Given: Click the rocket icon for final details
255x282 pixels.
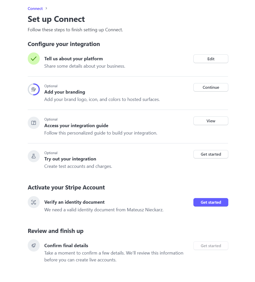Looking at the screenshot, I should [34, 246].
